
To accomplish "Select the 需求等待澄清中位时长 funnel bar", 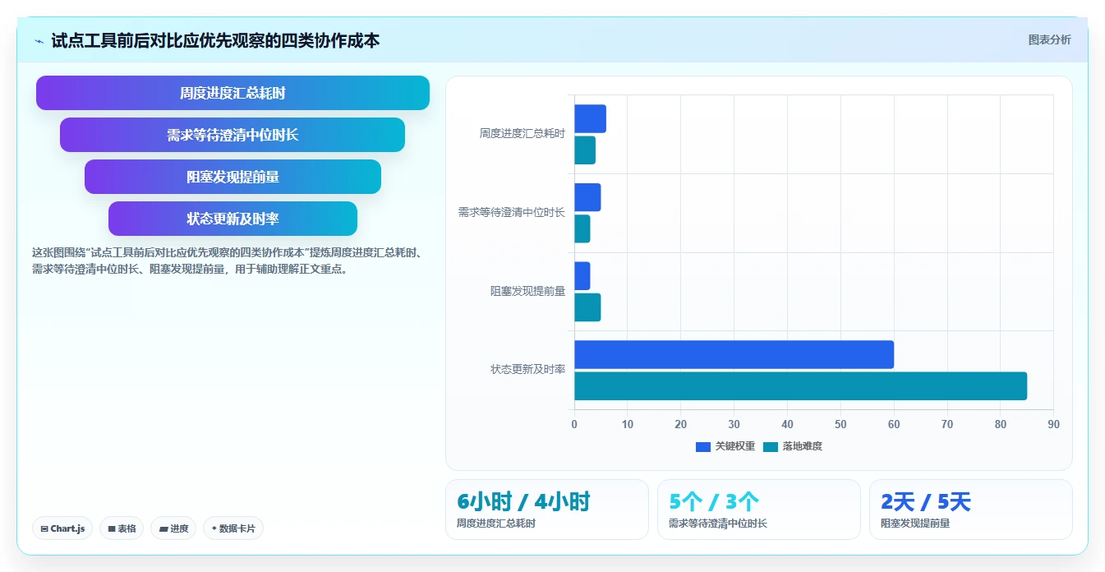I will click(233, 135).
